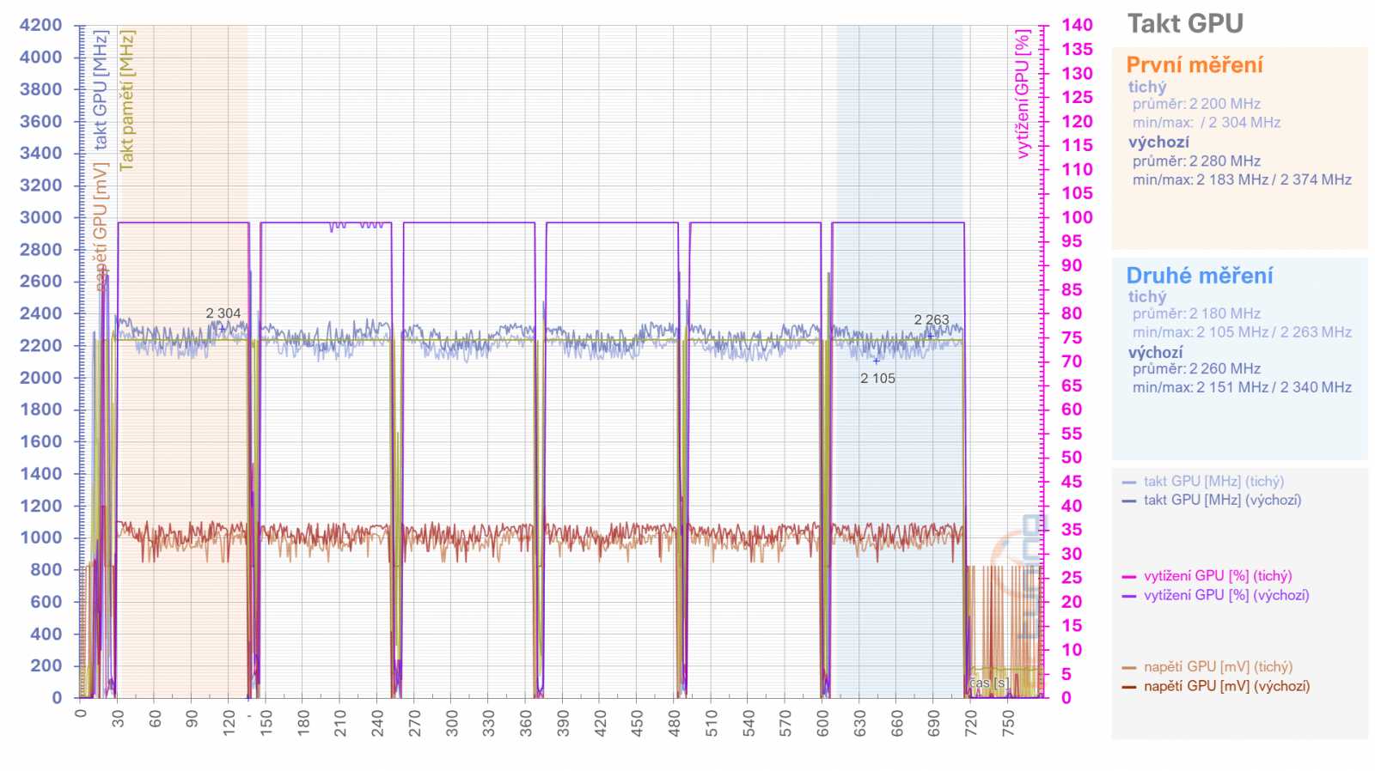Click the '1000' left axis tick
Screen dimensions: 1375x771
coord(41,537)
